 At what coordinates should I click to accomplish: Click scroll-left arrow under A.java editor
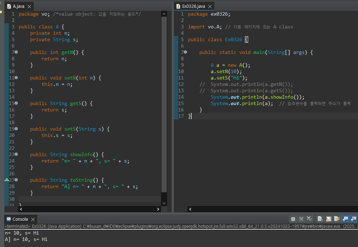click(x=21, y=209)
